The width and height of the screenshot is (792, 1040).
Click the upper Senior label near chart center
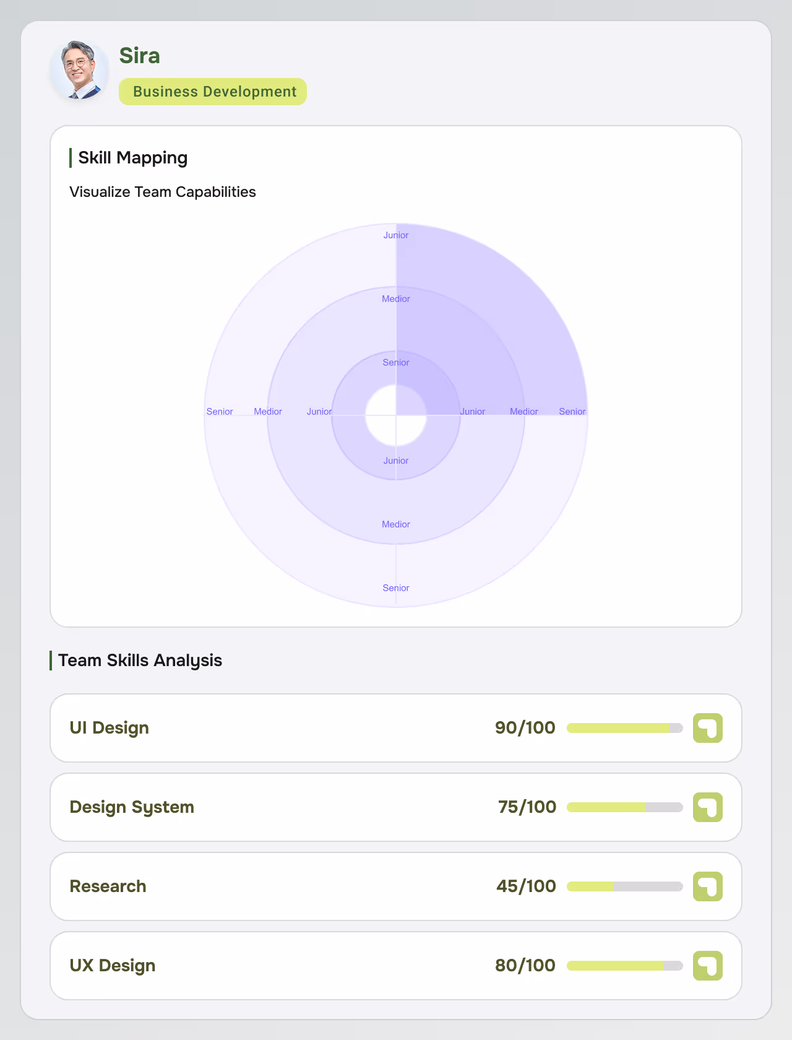[396, 363]
